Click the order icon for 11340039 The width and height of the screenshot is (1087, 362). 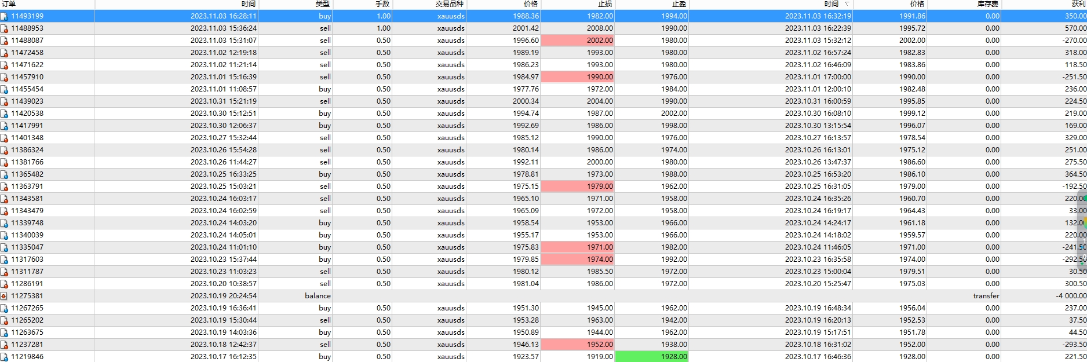[4, 235]
